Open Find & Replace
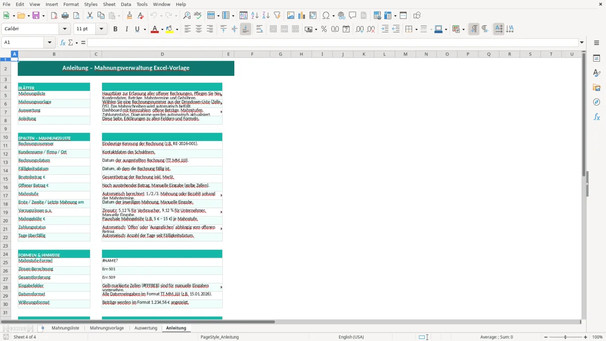The height and width of the screenshot is (341, 606). (x=186, y=16)
